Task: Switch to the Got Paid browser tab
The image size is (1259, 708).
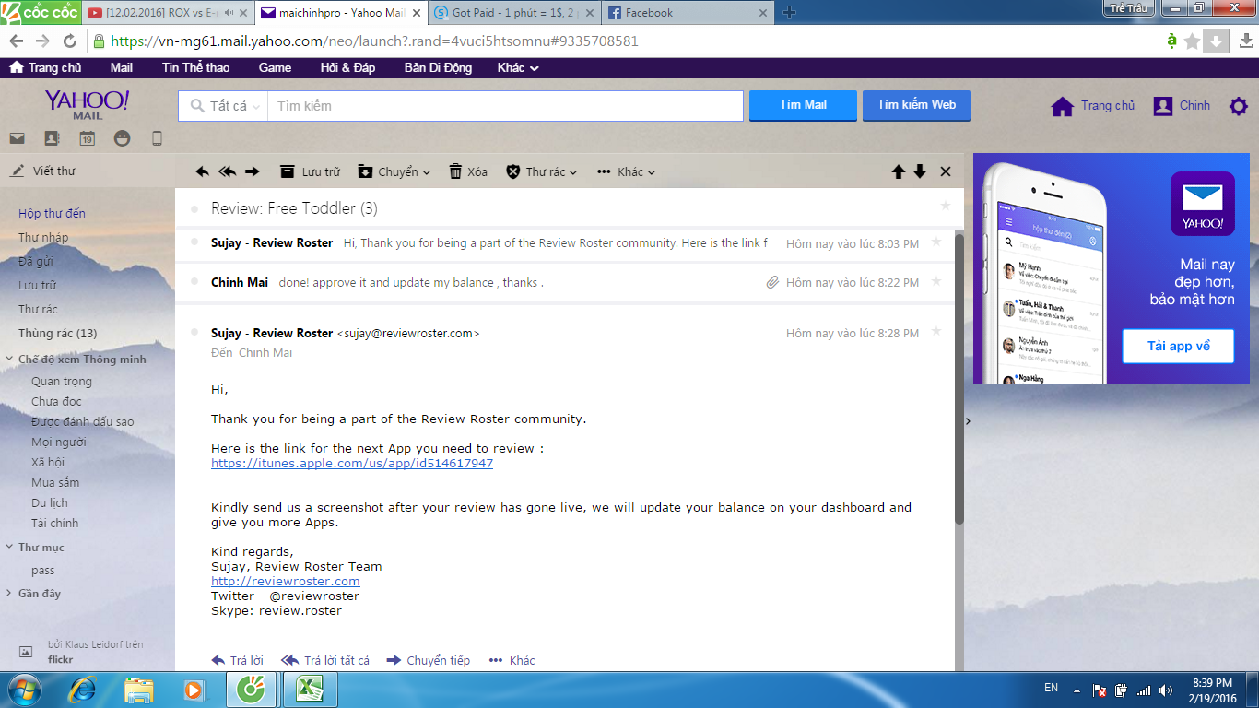Action: tap(512, 13)
